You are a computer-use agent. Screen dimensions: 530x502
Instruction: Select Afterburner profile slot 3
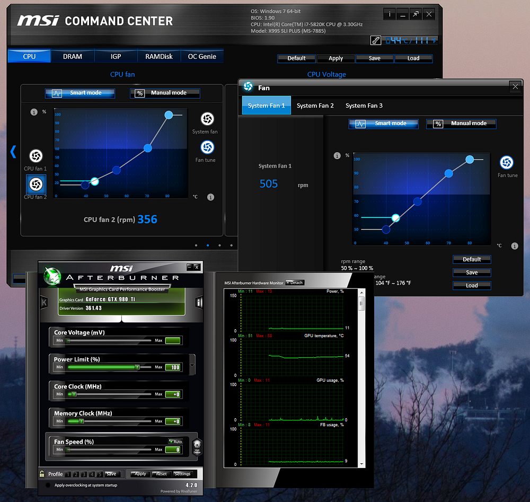[x=84, y=474]
